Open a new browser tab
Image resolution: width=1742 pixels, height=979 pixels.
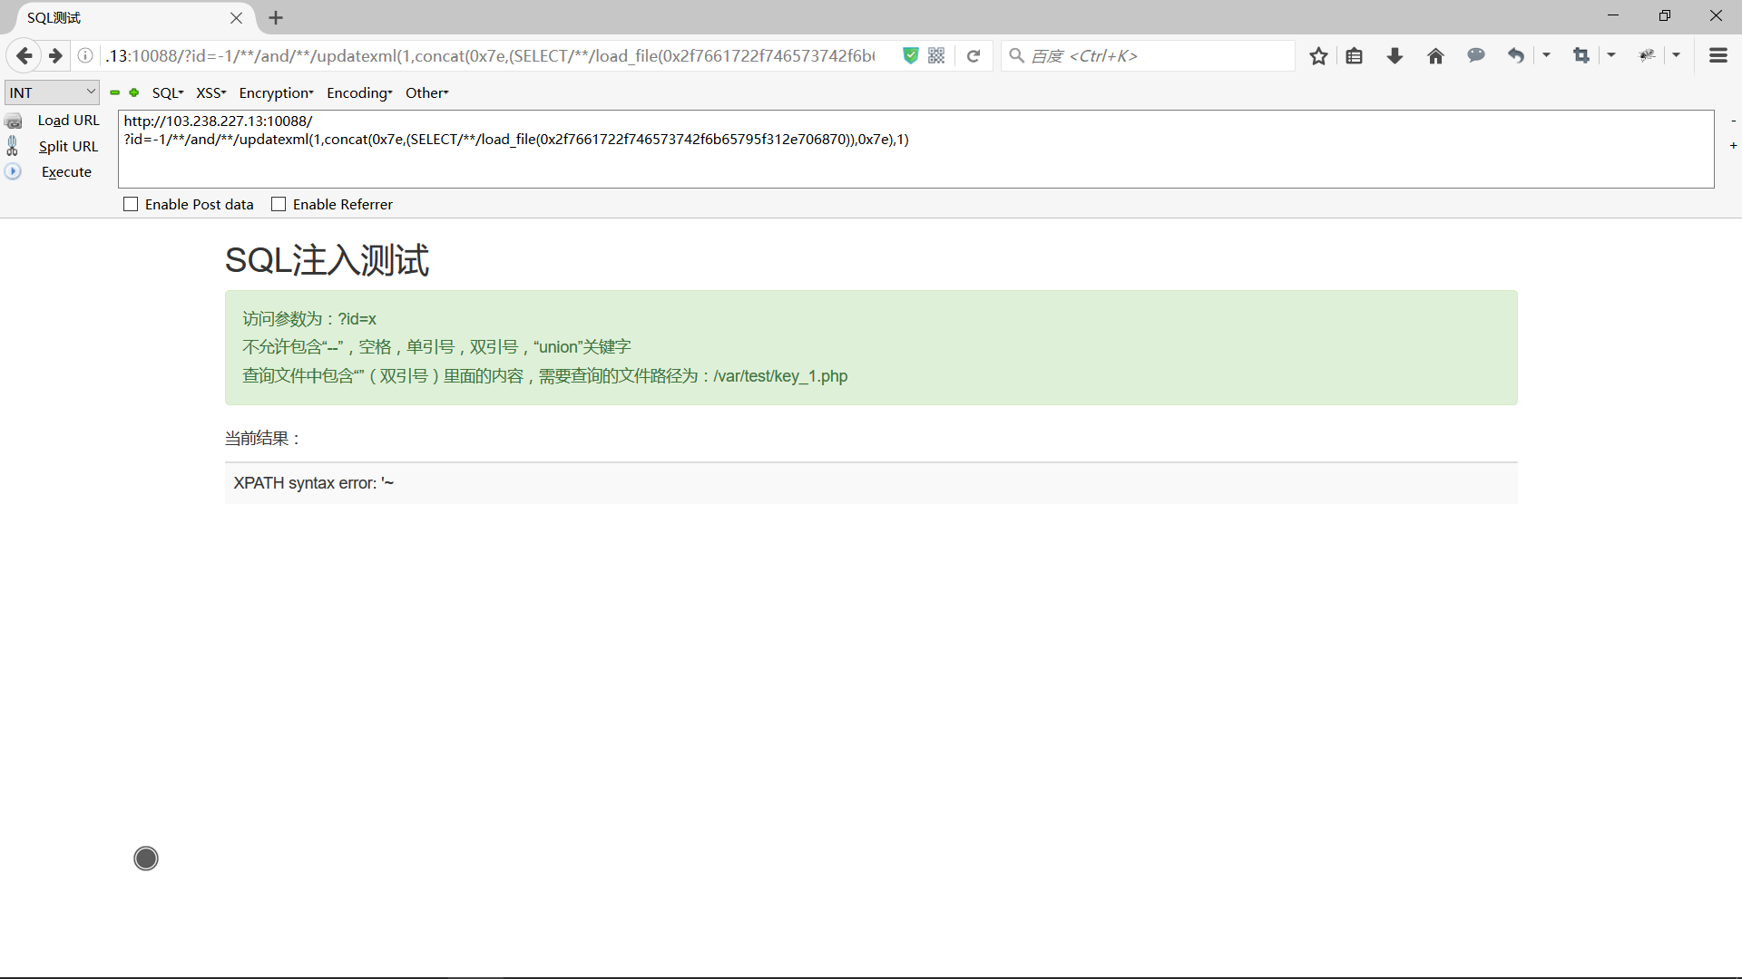click(x=276, y=18)
